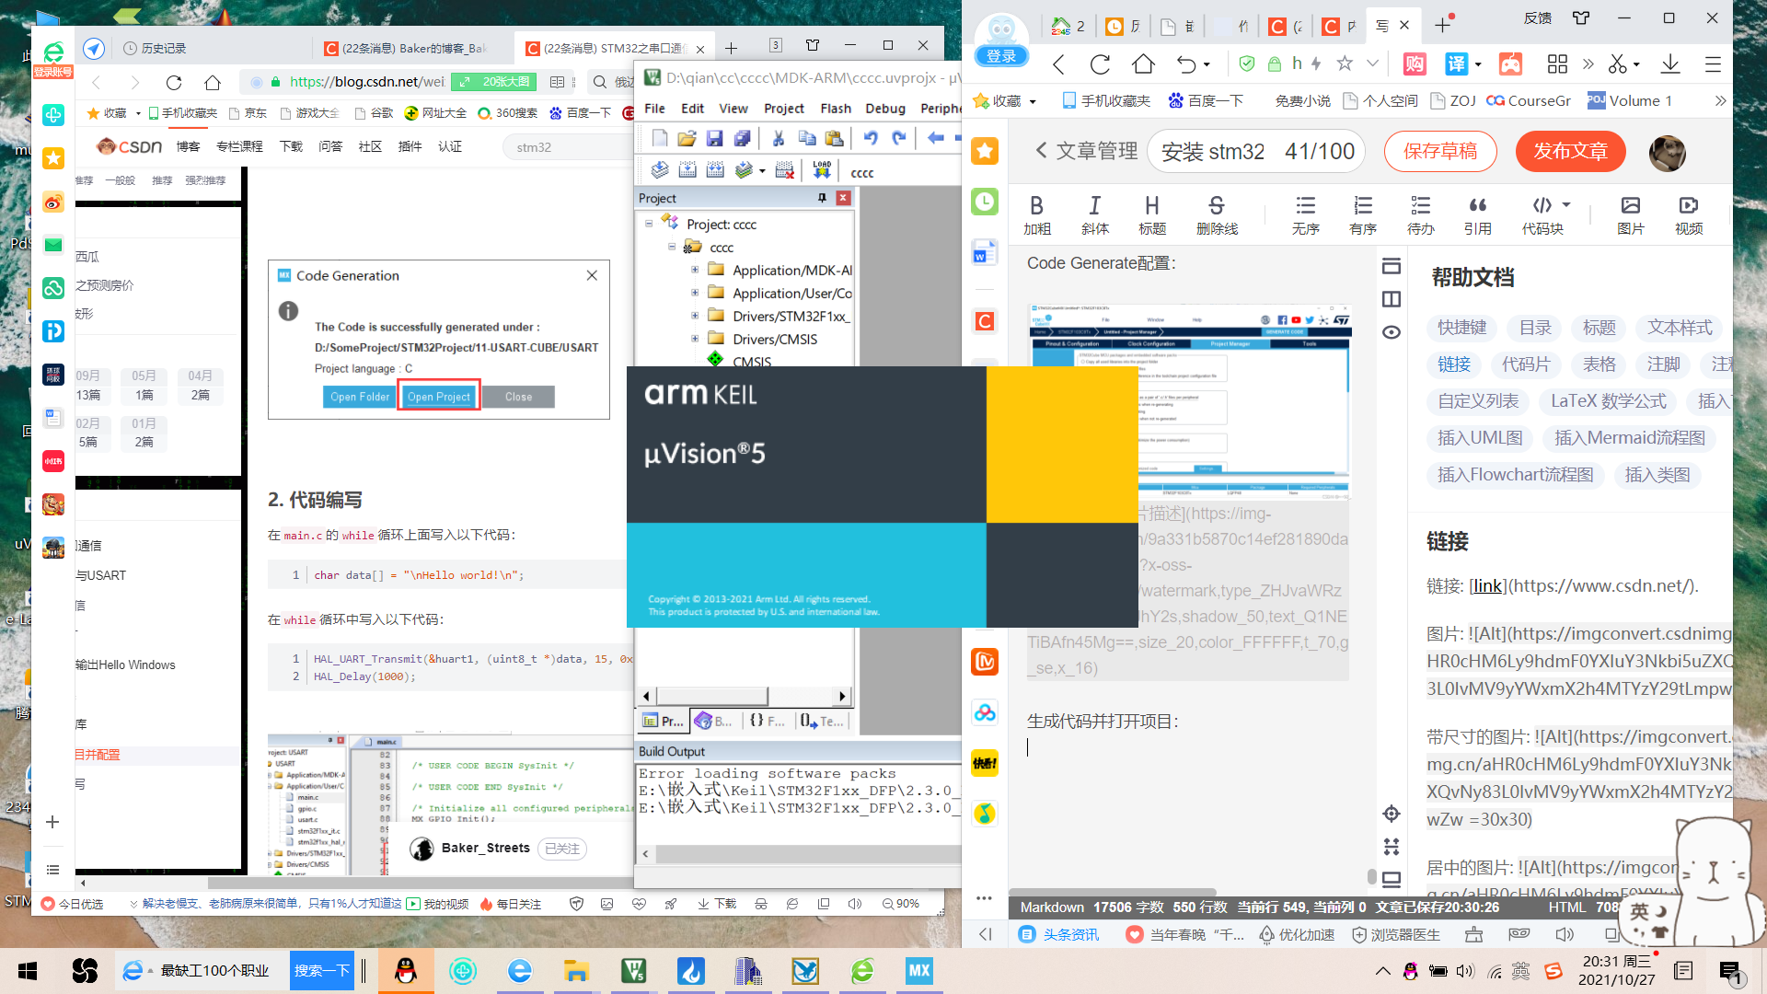Click the Keil project panel horizontal scrollbar
This screenshot has height=994, width=1767.
tap(744, 696)
